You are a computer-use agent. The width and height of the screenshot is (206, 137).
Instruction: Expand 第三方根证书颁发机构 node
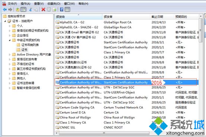pyautogui.click(x=10, y=69)
